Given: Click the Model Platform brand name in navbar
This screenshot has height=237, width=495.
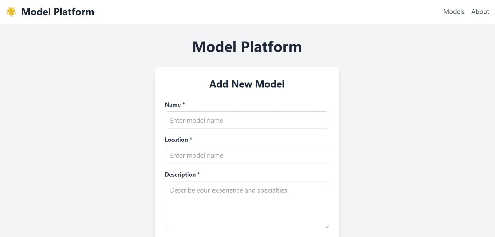Looking at the screenshot, I should click(58, 12).
